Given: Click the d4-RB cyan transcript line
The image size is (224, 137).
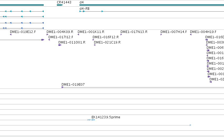Looking at the screenshot, I should (x=152, y=11).
